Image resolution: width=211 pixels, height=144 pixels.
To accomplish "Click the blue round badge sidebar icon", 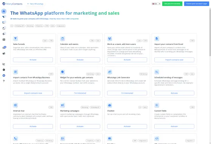I will [x=4, y=75].
